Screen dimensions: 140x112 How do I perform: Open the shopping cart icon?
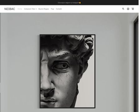(133, 9)
